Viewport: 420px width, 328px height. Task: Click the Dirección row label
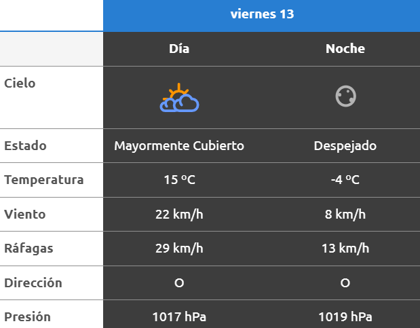coord(33,283)
